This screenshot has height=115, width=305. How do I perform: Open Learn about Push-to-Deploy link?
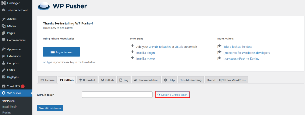tap(241, 59)
